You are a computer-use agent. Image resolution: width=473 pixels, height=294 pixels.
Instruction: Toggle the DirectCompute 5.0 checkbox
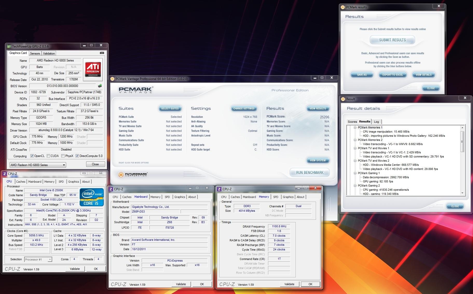point(77,156)
